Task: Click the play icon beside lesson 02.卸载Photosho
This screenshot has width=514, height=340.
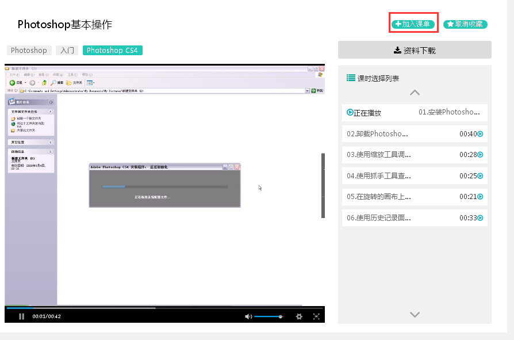Action: [480, 133]
